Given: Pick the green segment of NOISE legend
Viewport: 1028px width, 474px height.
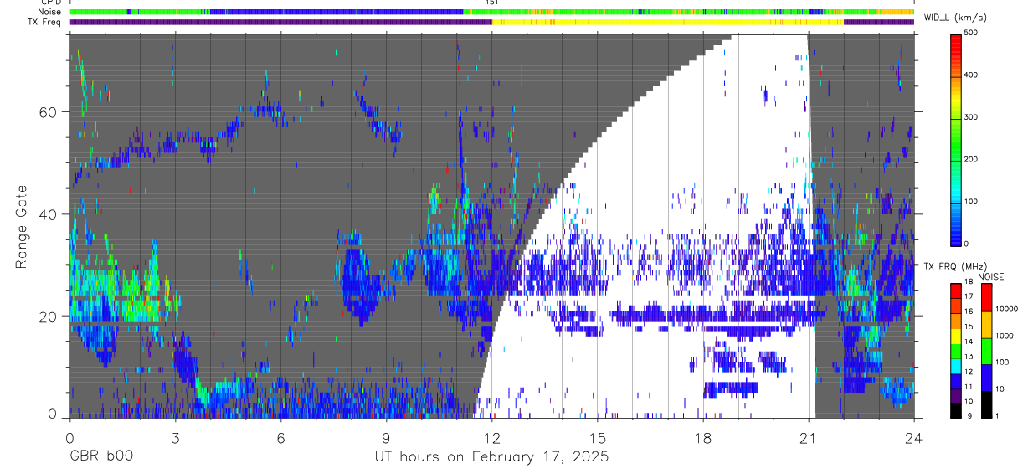Looking at the screenshot, I should pyautogui.click(x=986, y=351).
